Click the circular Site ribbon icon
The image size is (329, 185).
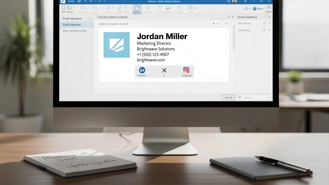point(126,8)
